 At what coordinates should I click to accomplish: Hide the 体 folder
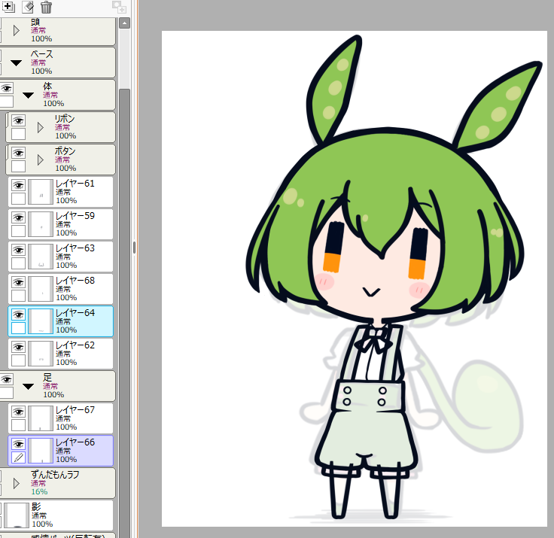tap(7, 88)
